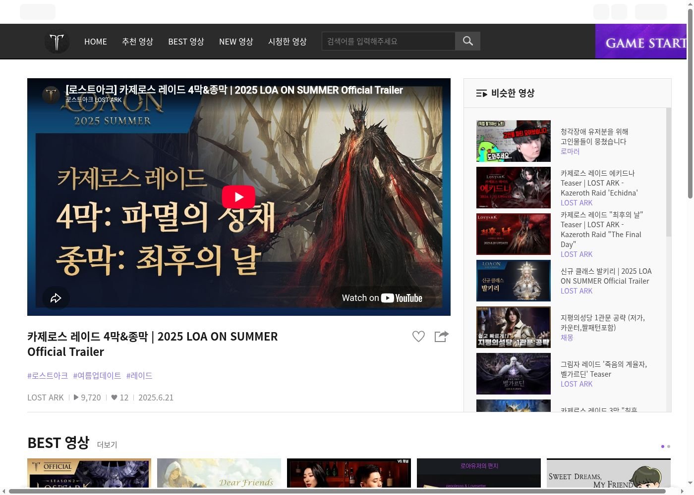Like the video with the heart icon
This screenshot has height=495, width=694.
[x=418, y=337]
